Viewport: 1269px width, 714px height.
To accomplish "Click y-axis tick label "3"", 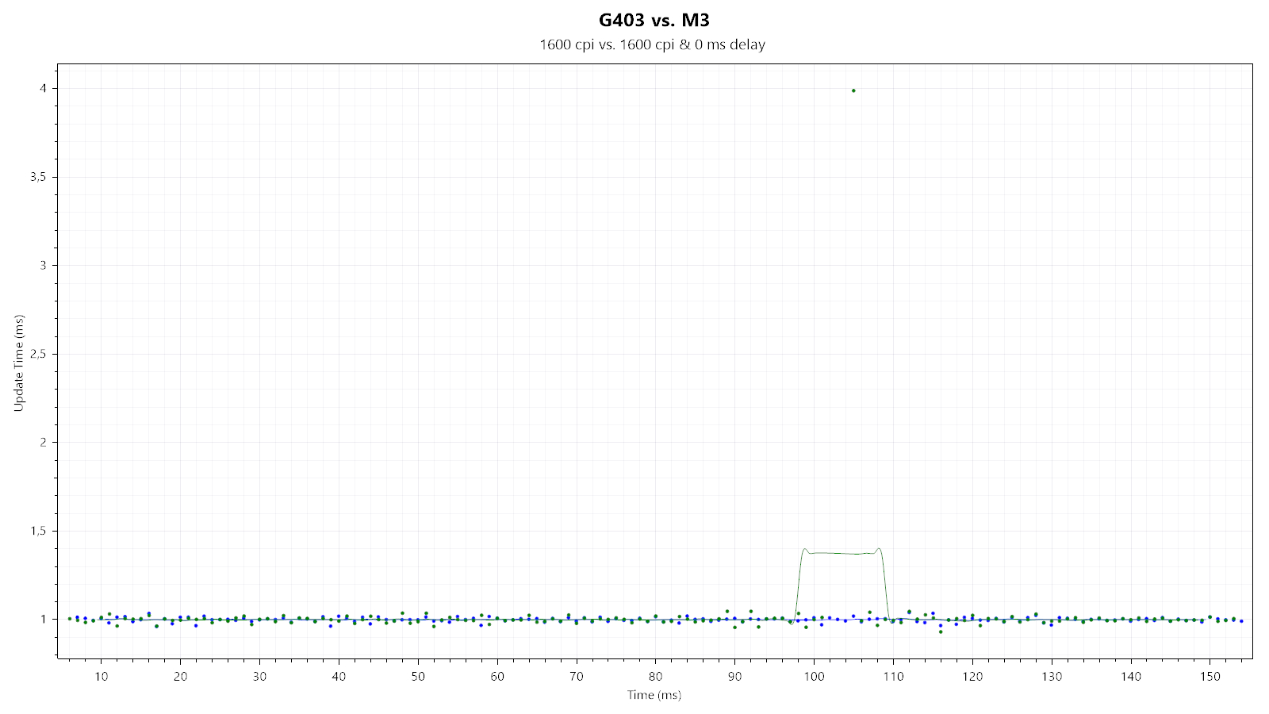I will click(x=43, y=265).
